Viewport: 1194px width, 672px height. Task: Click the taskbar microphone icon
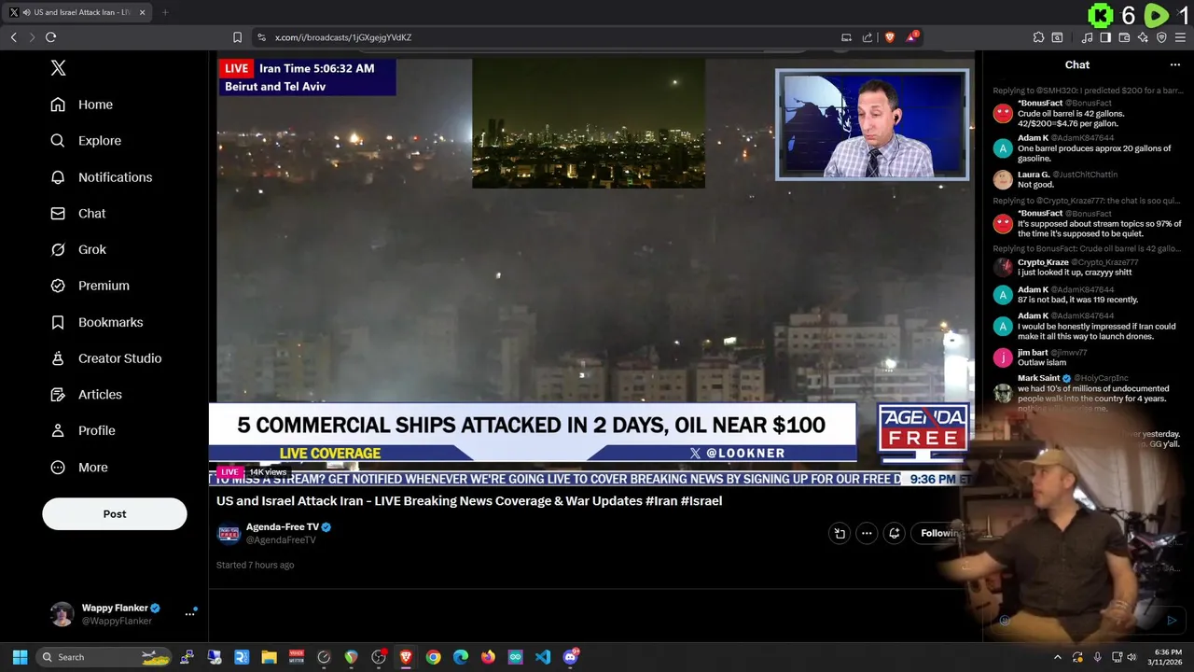tap(1097, 657)
